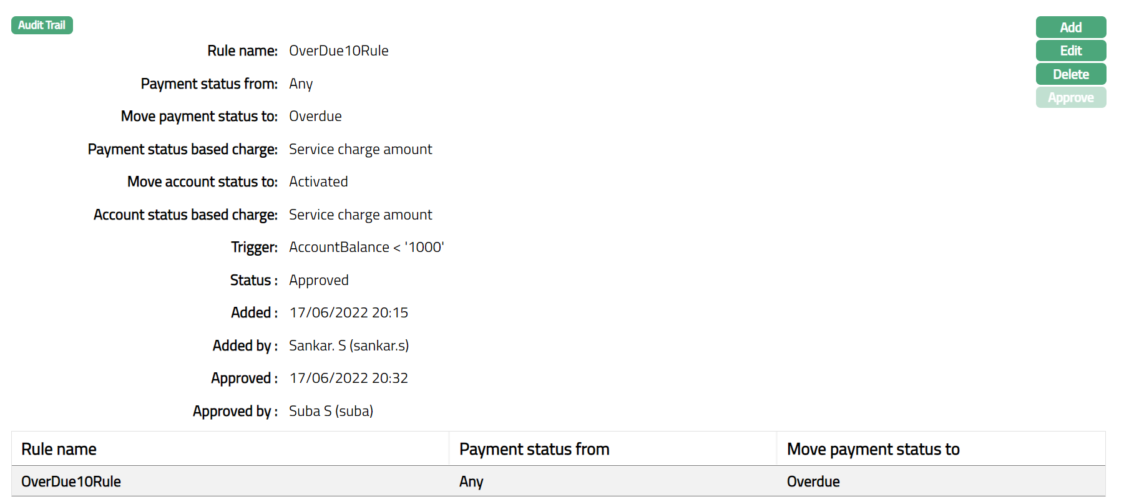
Task: Open the Audit Trail
Action: pos(42,26)
